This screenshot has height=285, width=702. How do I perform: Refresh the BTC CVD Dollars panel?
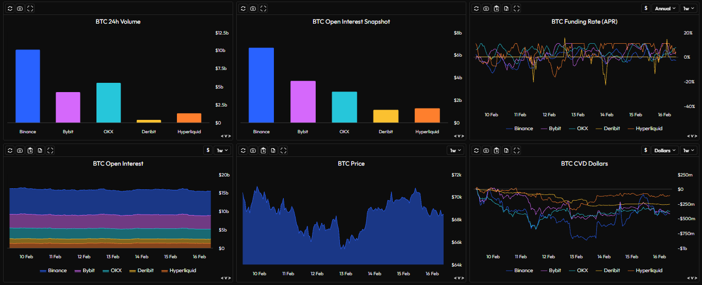click(x=476, y=150)
